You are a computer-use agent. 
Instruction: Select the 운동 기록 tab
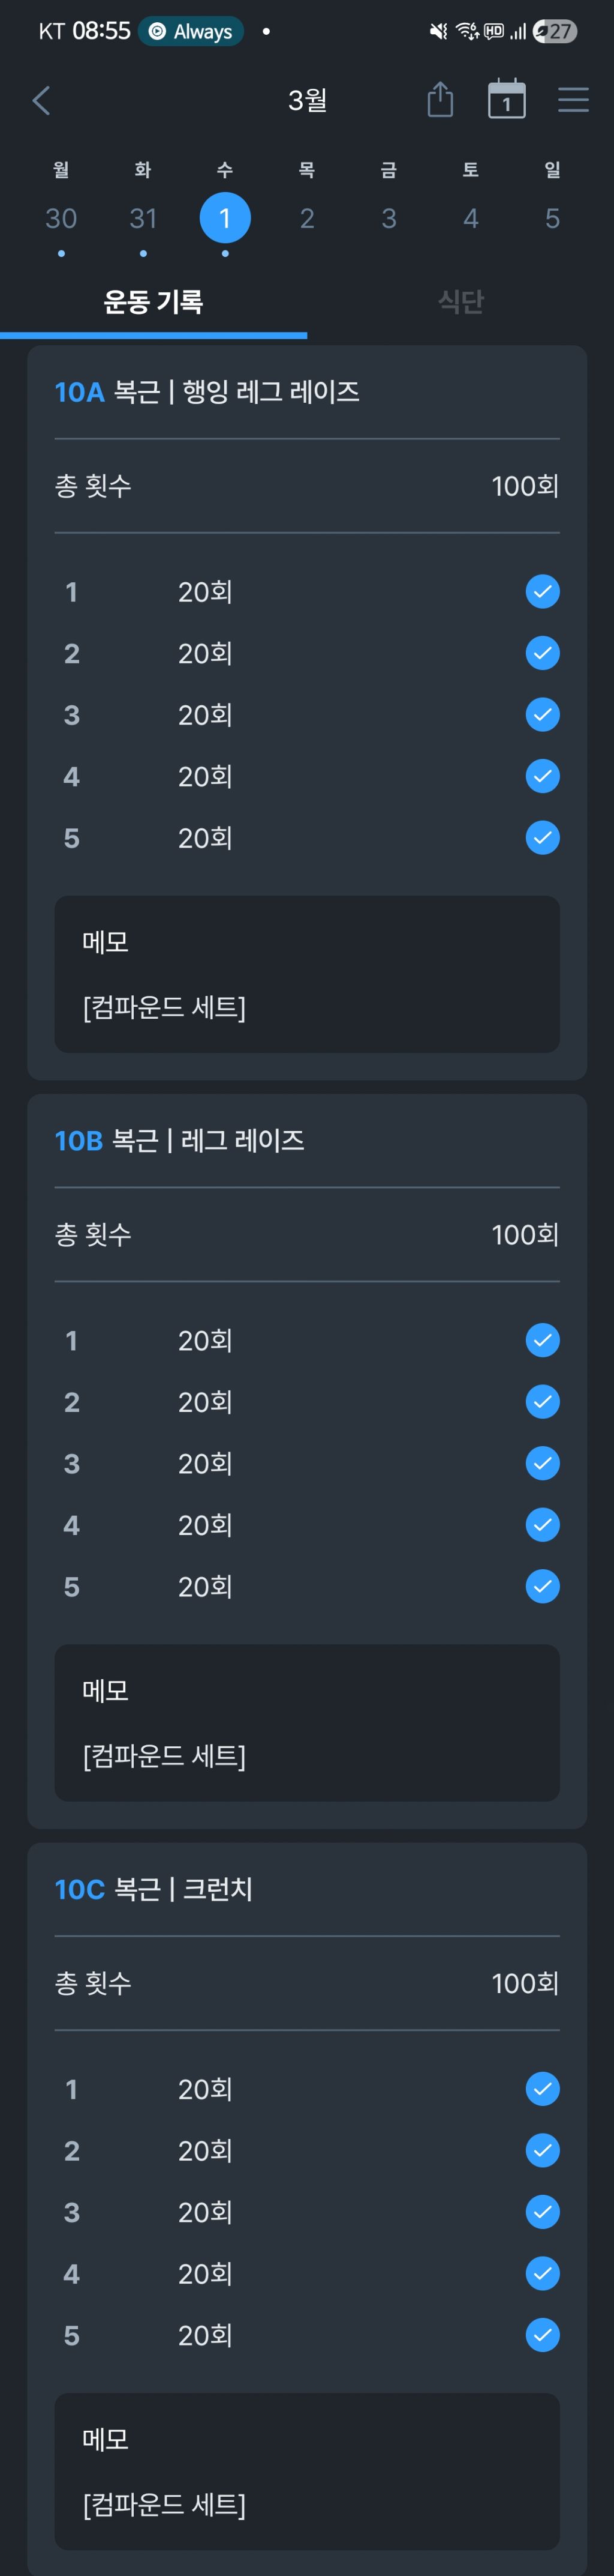pos(153,302)
